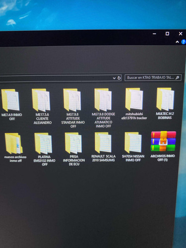Select the ARCHIVOS INMO OFF (1) WinRAR archive icon
The height and width of the screenshot is (248, 186).
pos(163,141)
